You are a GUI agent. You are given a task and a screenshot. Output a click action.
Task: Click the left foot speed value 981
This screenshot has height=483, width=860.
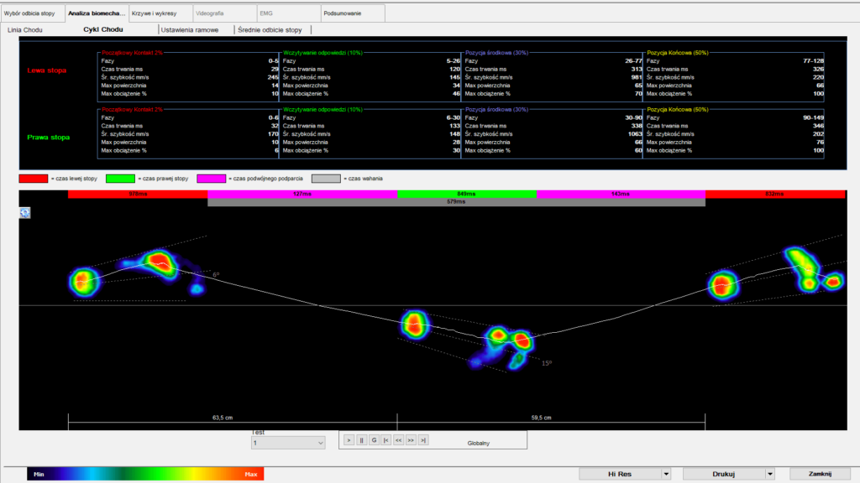(637, 77)
